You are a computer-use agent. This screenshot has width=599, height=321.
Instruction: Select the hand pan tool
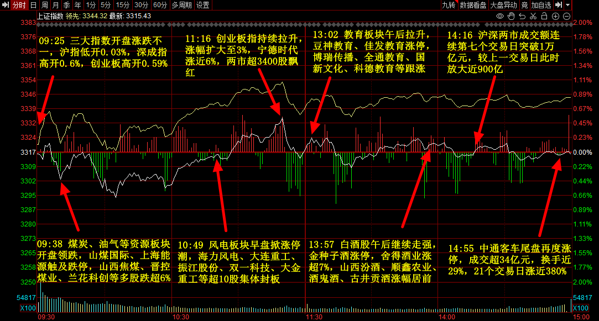point(512,15)
